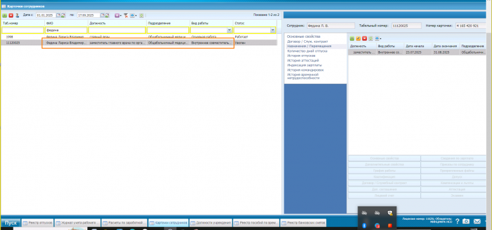Click the Сотрудник field 'Федина Л. В.'
Viewport: 492px width, 230px height.
point(331,26)
